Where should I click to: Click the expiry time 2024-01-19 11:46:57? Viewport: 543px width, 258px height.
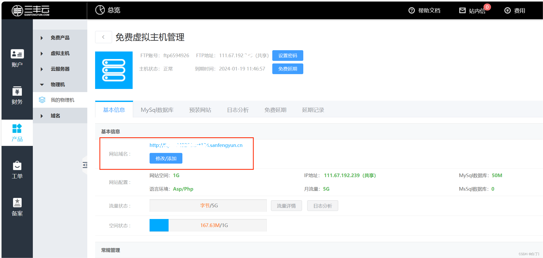(x=242, y=69)
